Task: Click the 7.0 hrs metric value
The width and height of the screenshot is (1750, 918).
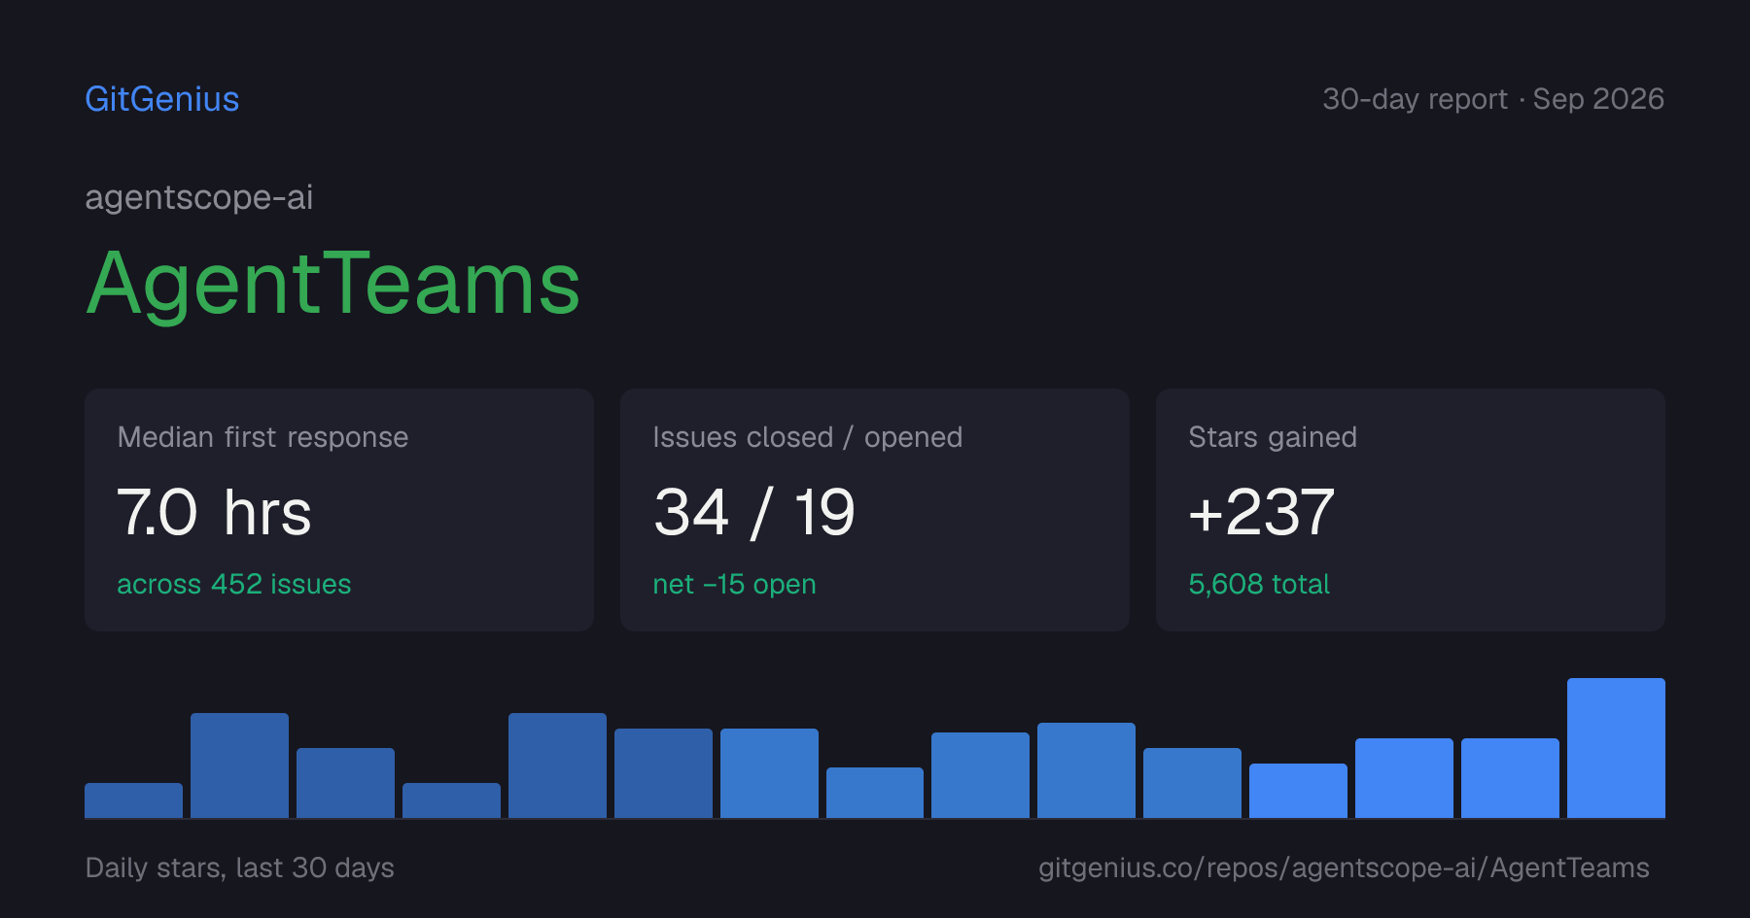Action: pos(214,512)
